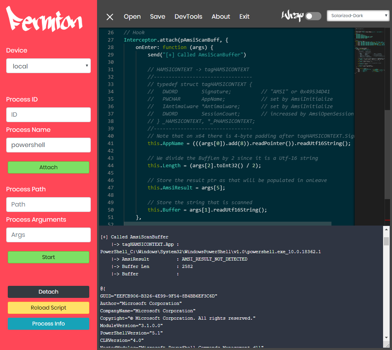The width and height of the screenshot is (392, 350).
Task: Open the Open menu item
Action: (132, 17)
